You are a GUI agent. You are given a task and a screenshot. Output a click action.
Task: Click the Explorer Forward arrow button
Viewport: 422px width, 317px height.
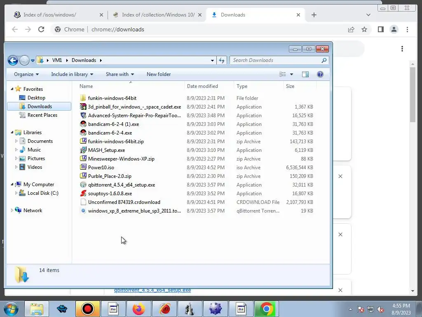click(x=24, y=60)
